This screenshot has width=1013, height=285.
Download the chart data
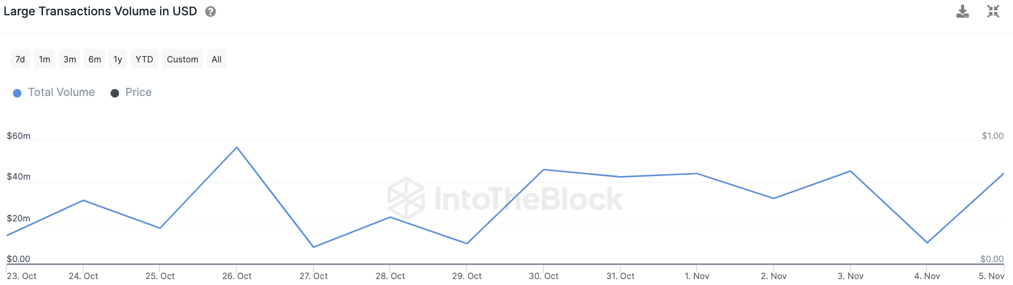pyautogui.click(x=962, y=11)
